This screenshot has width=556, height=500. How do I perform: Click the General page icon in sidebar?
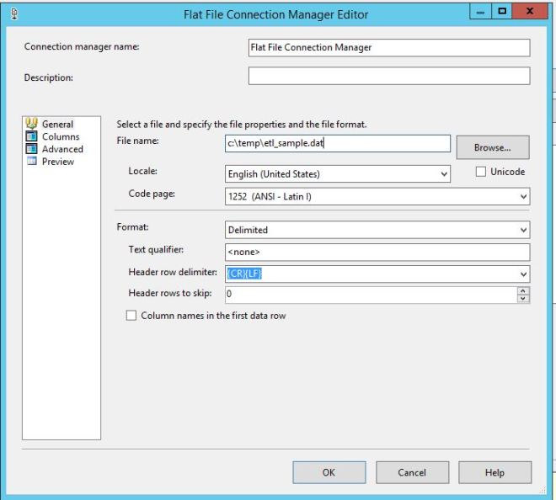coord(33,125)
